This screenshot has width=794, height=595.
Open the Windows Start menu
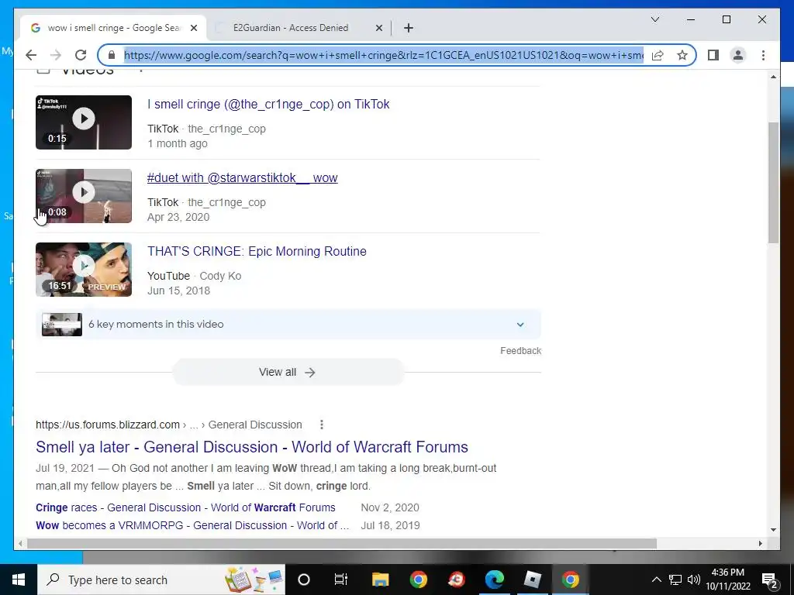tap(19, 580)
